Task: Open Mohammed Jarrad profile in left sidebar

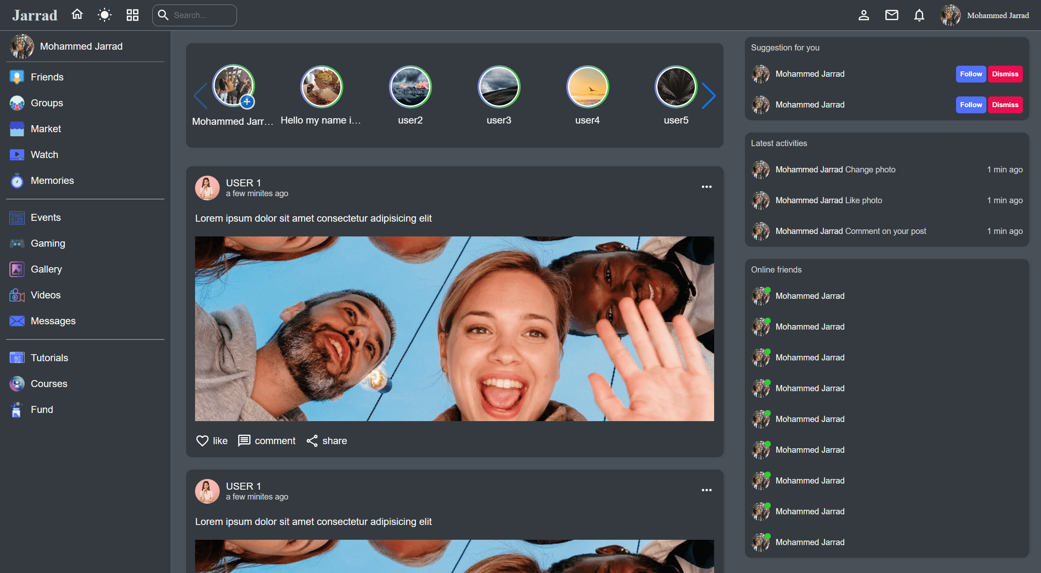Action: coord(85,46)
